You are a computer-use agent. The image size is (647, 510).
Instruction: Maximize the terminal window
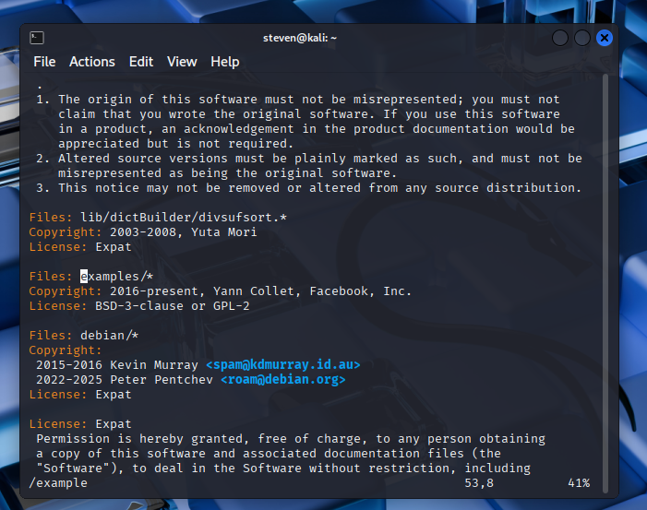(582, 38)
